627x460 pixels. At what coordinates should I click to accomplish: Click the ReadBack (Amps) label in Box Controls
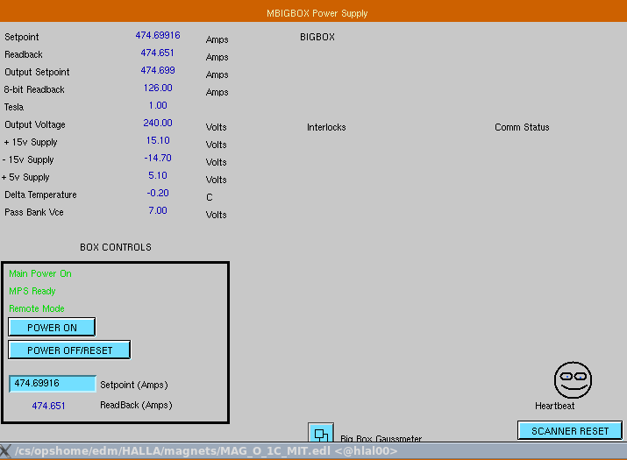pyautogui.click(x=136, y=406)
